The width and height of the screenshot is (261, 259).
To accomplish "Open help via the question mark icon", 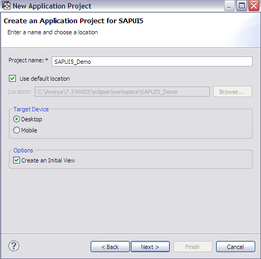I will [x=14, y=246].
